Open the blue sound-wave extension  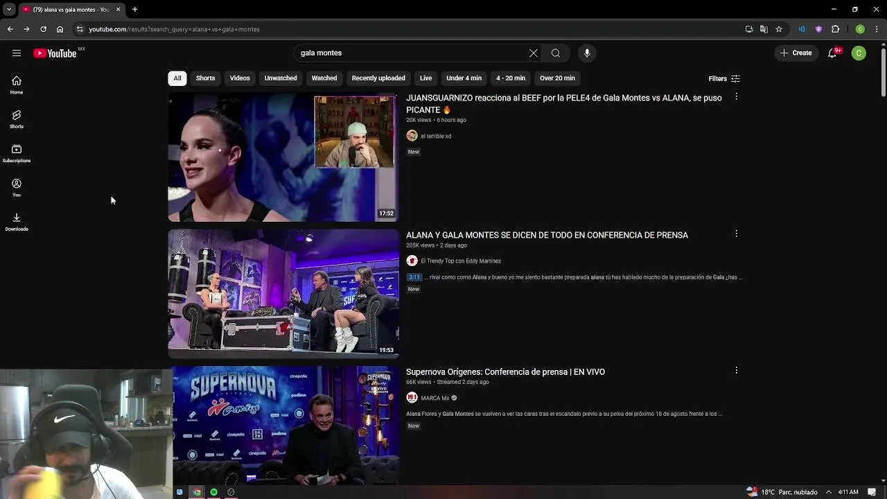[802, 29]
